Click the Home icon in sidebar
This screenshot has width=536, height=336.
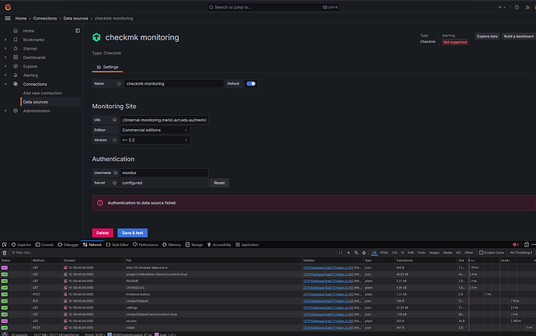point(16,31)
